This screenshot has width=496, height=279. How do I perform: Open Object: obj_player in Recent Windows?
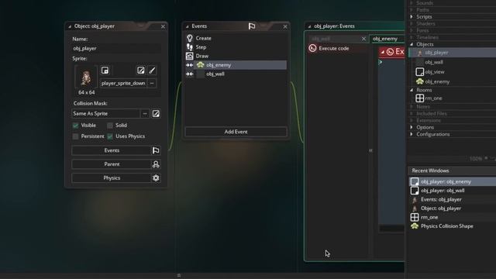tap(453, 208)
